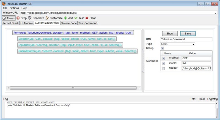Click the Validate TelluriumDownload log entry

pyautogui.click(x=38, y=105)
